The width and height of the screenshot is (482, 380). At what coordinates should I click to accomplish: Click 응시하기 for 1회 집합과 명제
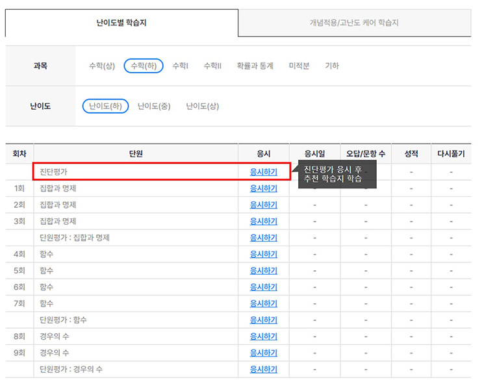point(264,188)
